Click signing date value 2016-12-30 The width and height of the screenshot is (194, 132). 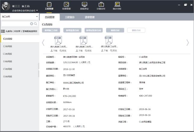click(x=69, y=69)
